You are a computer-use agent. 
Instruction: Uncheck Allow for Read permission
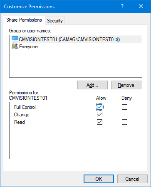click(99, 122)
